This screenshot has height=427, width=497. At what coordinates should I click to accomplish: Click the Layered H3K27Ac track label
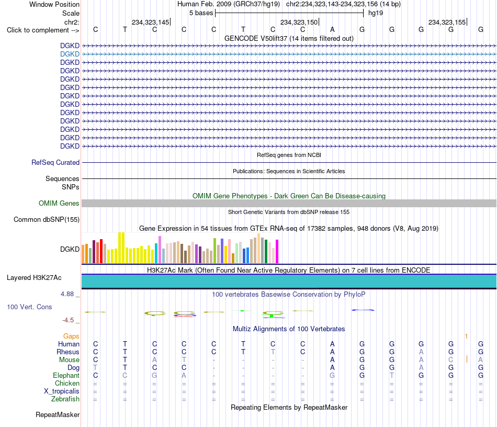34,278
